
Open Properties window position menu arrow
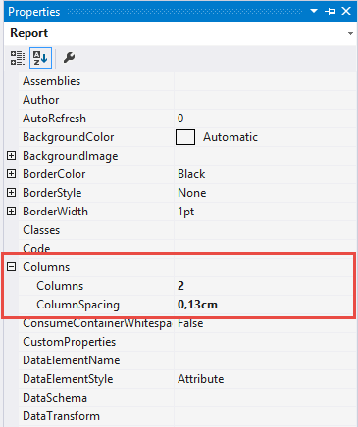tap(314, 11)
